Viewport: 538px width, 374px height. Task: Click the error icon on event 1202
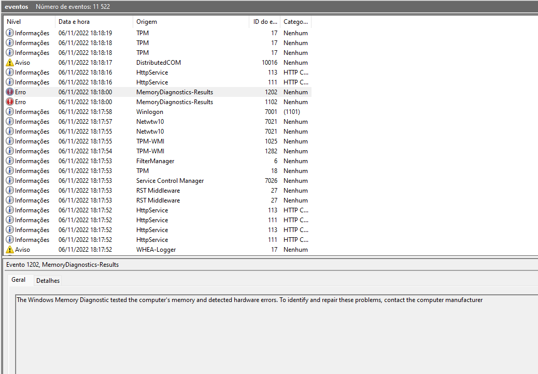tap(9, 92)
